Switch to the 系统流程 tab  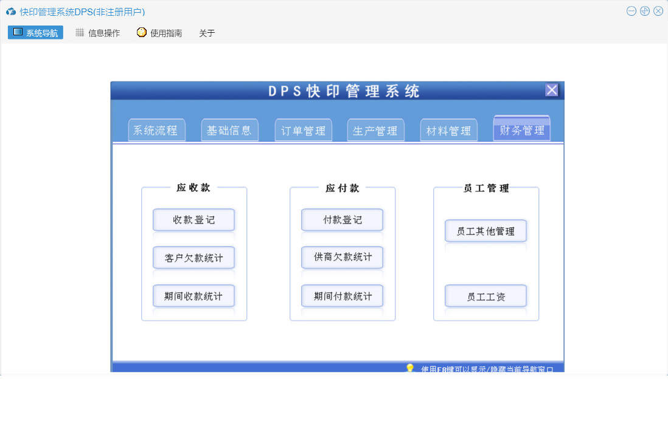point(156,130)
